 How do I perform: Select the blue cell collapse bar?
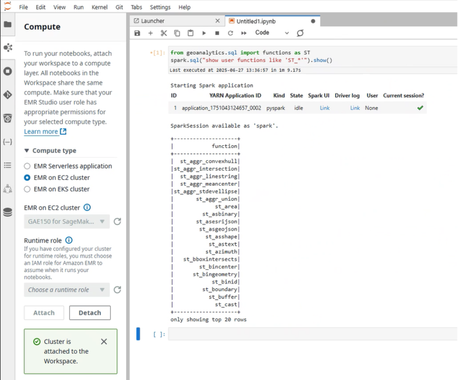[138, 334]
